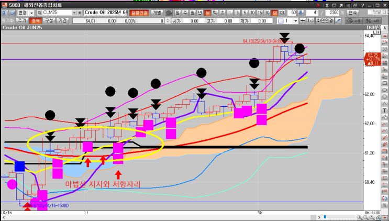This screenshot has height=221, width=389.
Task: Toggle the circular 'off' button
Action: (354, 21)
